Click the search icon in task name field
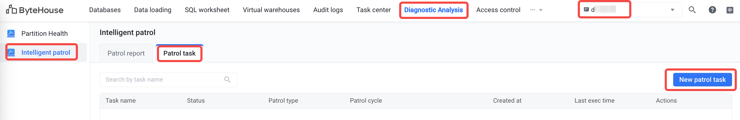 click(227, 79)
